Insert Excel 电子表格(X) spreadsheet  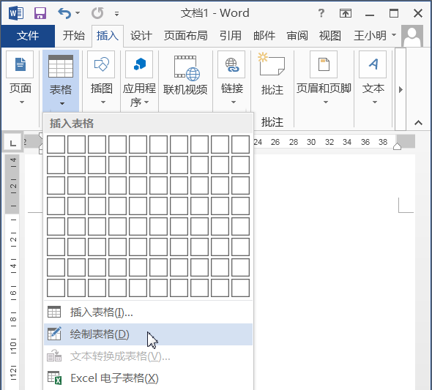[x=148, y=378]
